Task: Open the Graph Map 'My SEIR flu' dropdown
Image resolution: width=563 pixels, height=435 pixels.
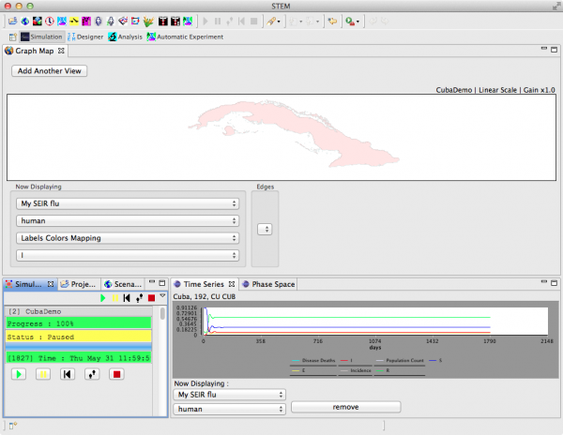Action: point(127,203)
